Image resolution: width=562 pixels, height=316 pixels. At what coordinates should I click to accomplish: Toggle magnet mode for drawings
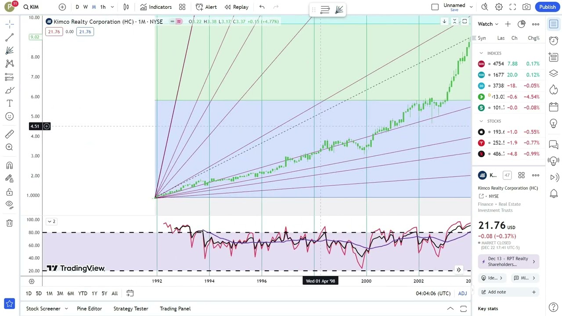[x=9, y=165]
